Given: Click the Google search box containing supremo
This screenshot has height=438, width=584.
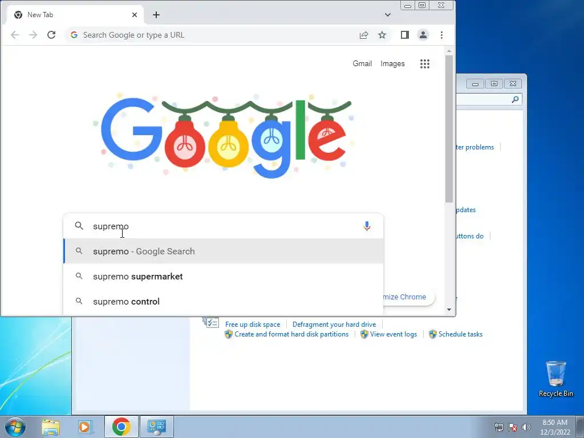Looking at the screenshot, I should point(224,226).
